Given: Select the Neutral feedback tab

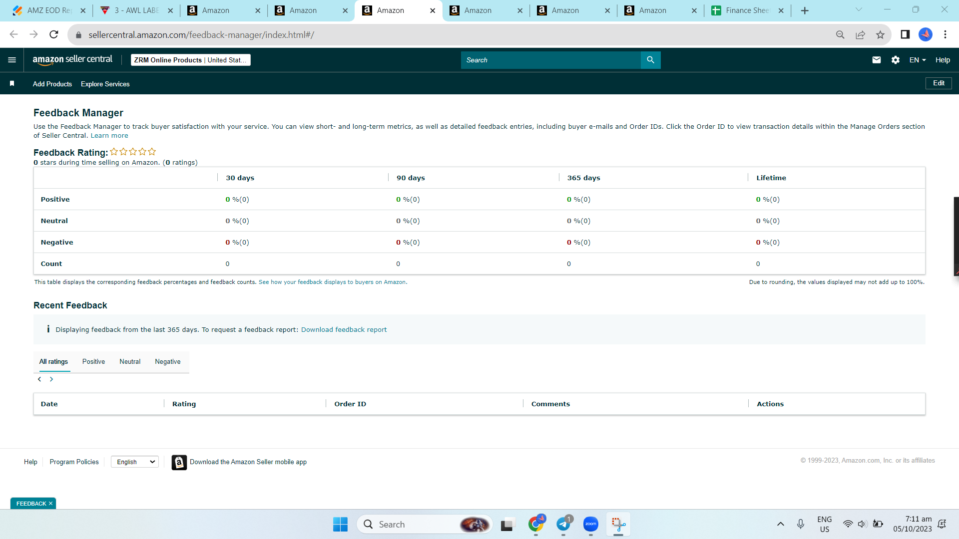Looking at the screenshot, I should [x=130, y=362].
